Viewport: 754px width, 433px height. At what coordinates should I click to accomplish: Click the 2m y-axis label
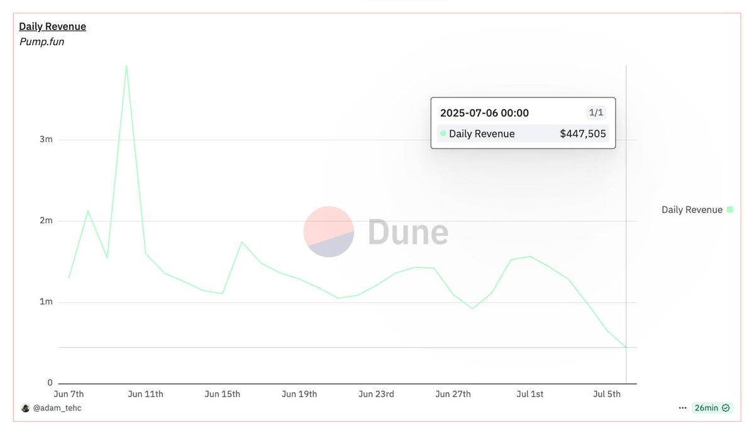pyautogui.click(x=46, y=221)
